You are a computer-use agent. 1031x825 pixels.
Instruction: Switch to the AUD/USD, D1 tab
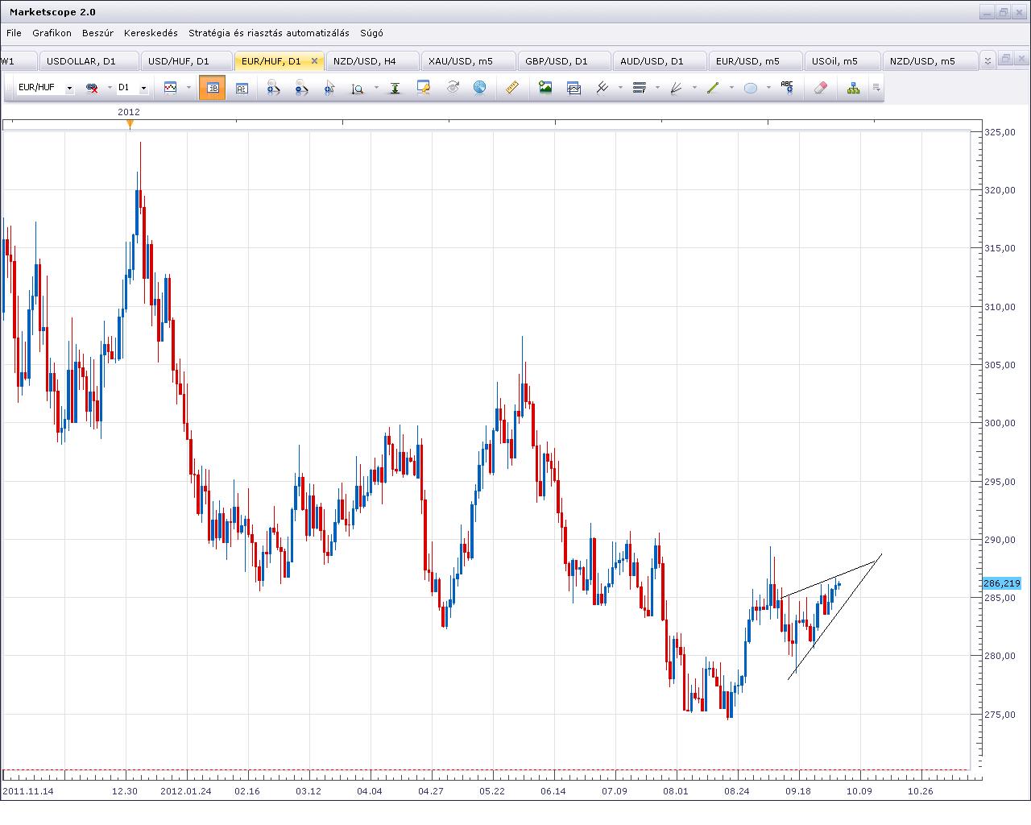659,61
